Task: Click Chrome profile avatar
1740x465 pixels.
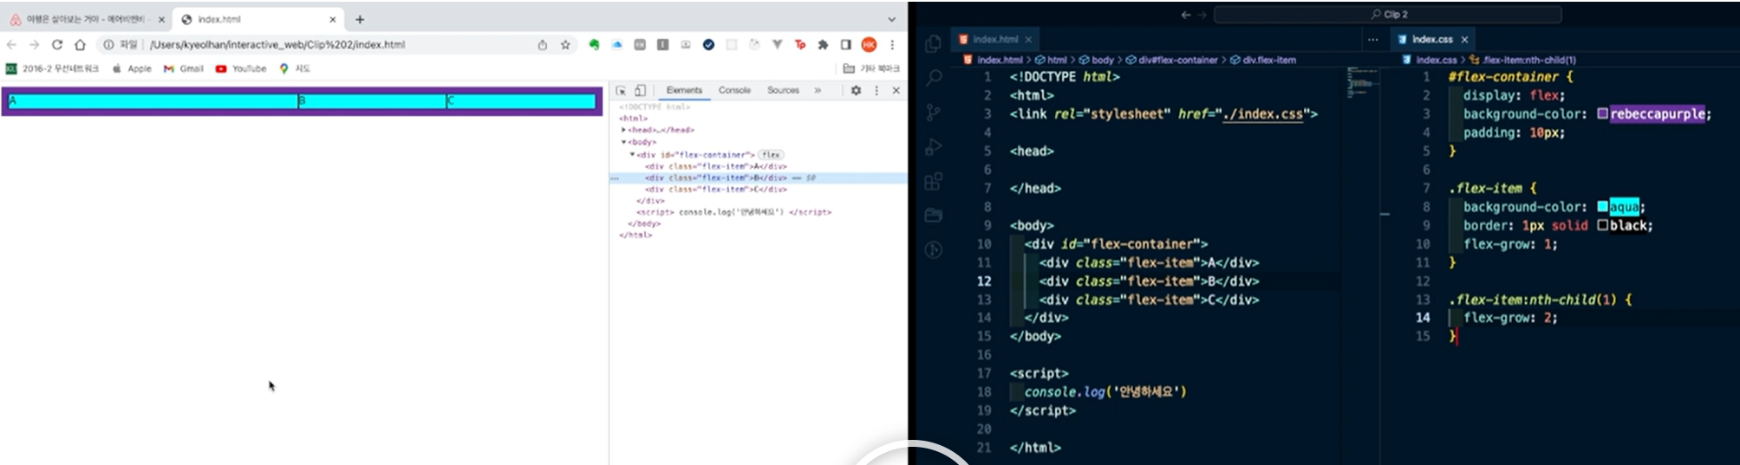Action: tap(870, 45)
